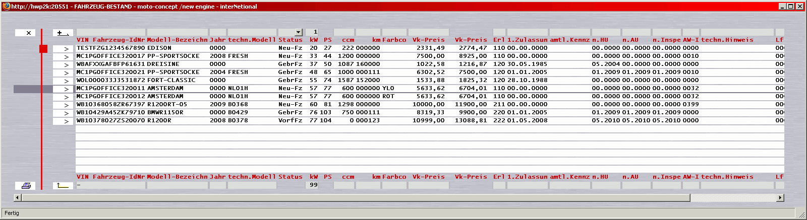Open the Status filter dropdown
Screen dimensions: 807x220
[298, 32]
